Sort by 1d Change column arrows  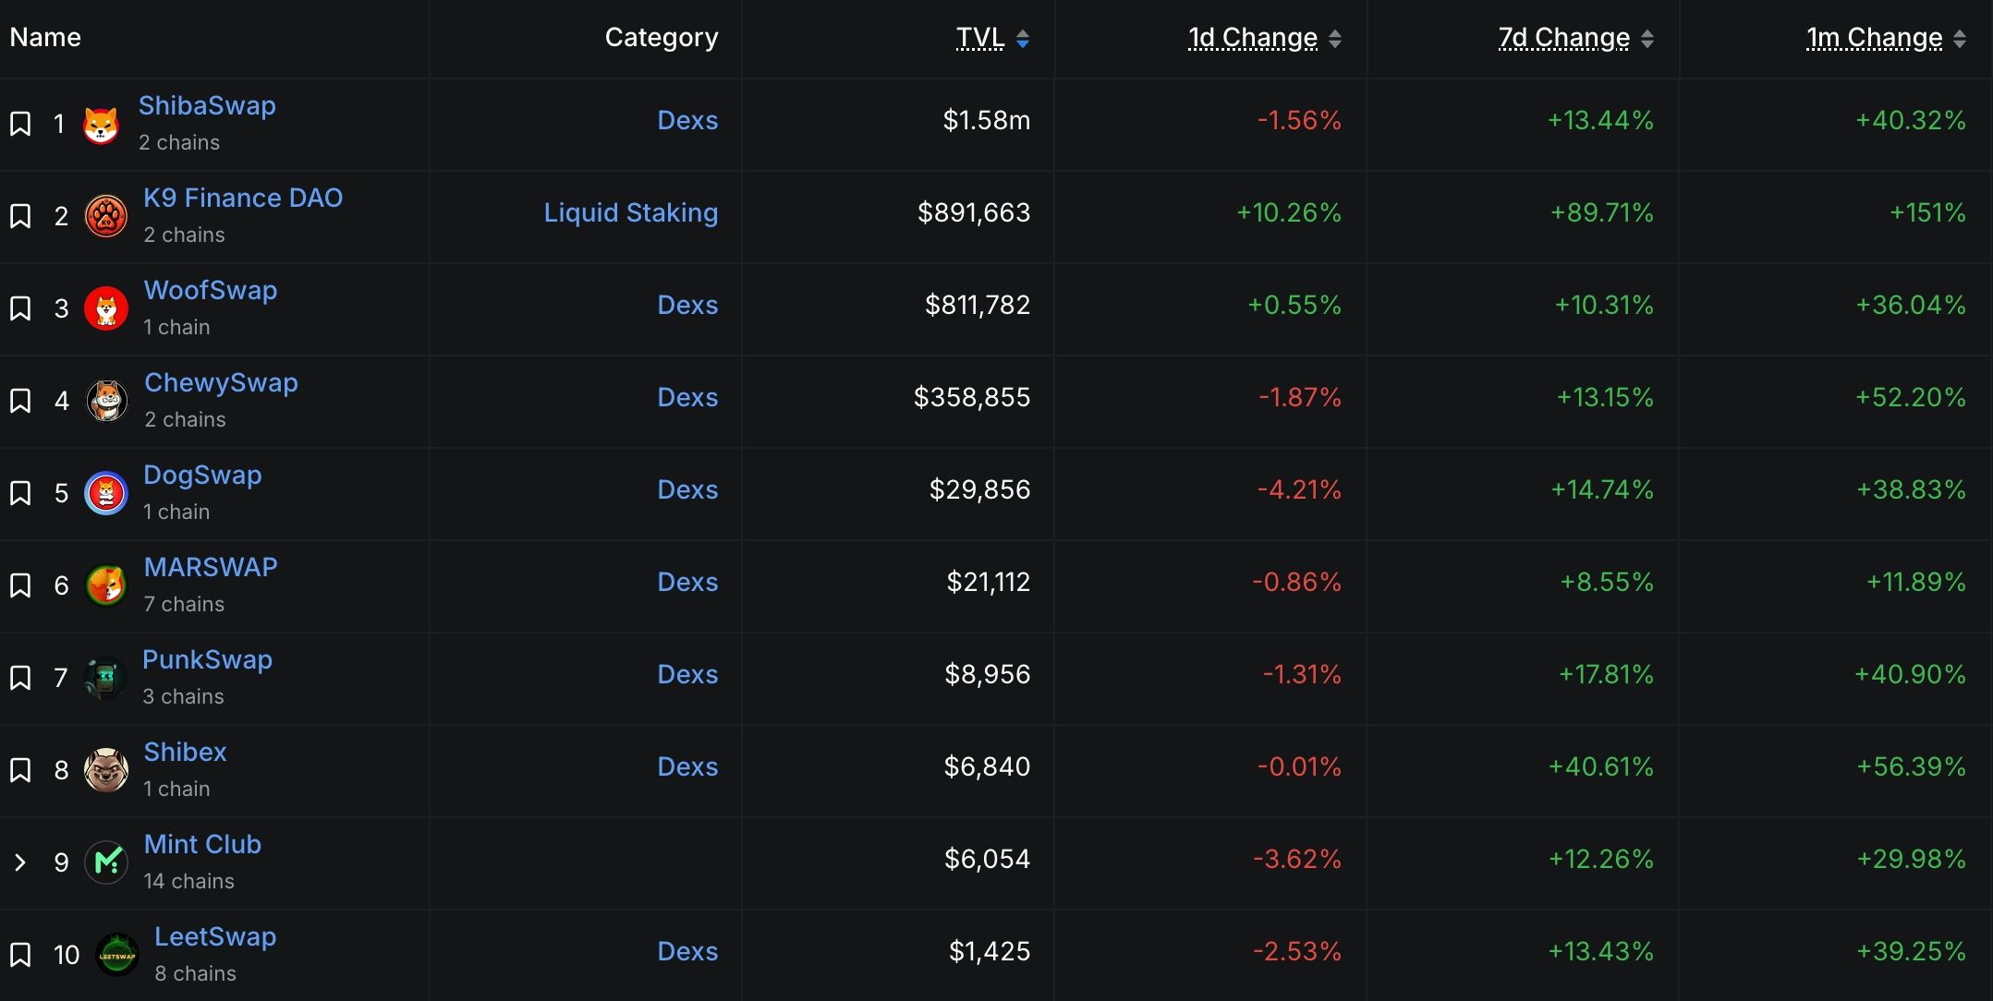pos(1334,38)
